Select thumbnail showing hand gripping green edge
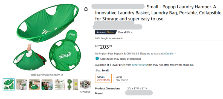Screen dimensions: 223x99 [x=47, y=84]
